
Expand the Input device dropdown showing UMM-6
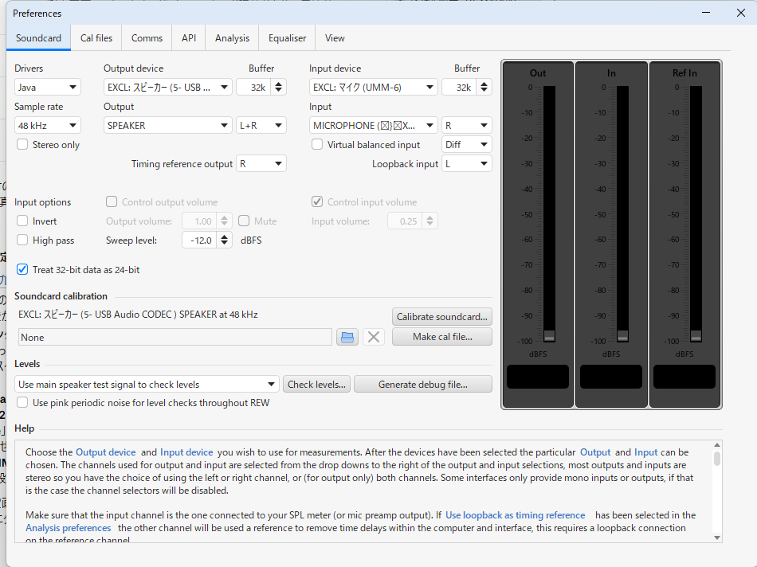tap(373, 88)
